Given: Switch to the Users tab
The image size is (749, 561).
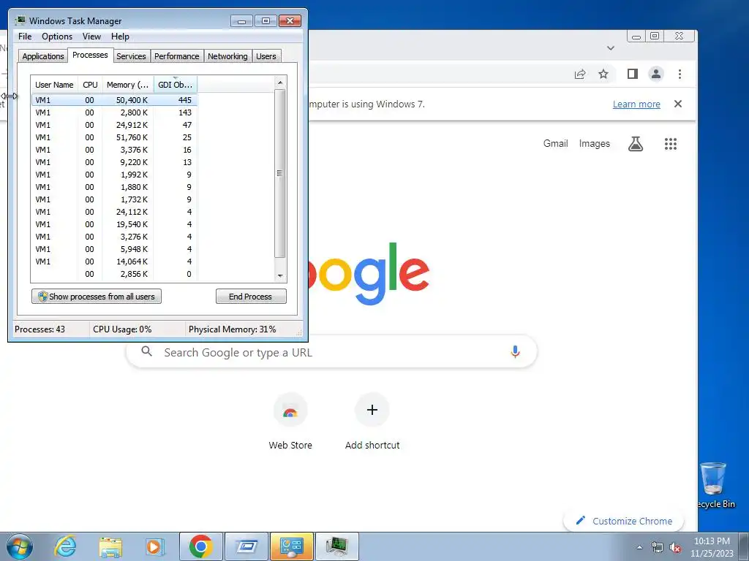Looking at the screenshot, I should pos(266,56).
